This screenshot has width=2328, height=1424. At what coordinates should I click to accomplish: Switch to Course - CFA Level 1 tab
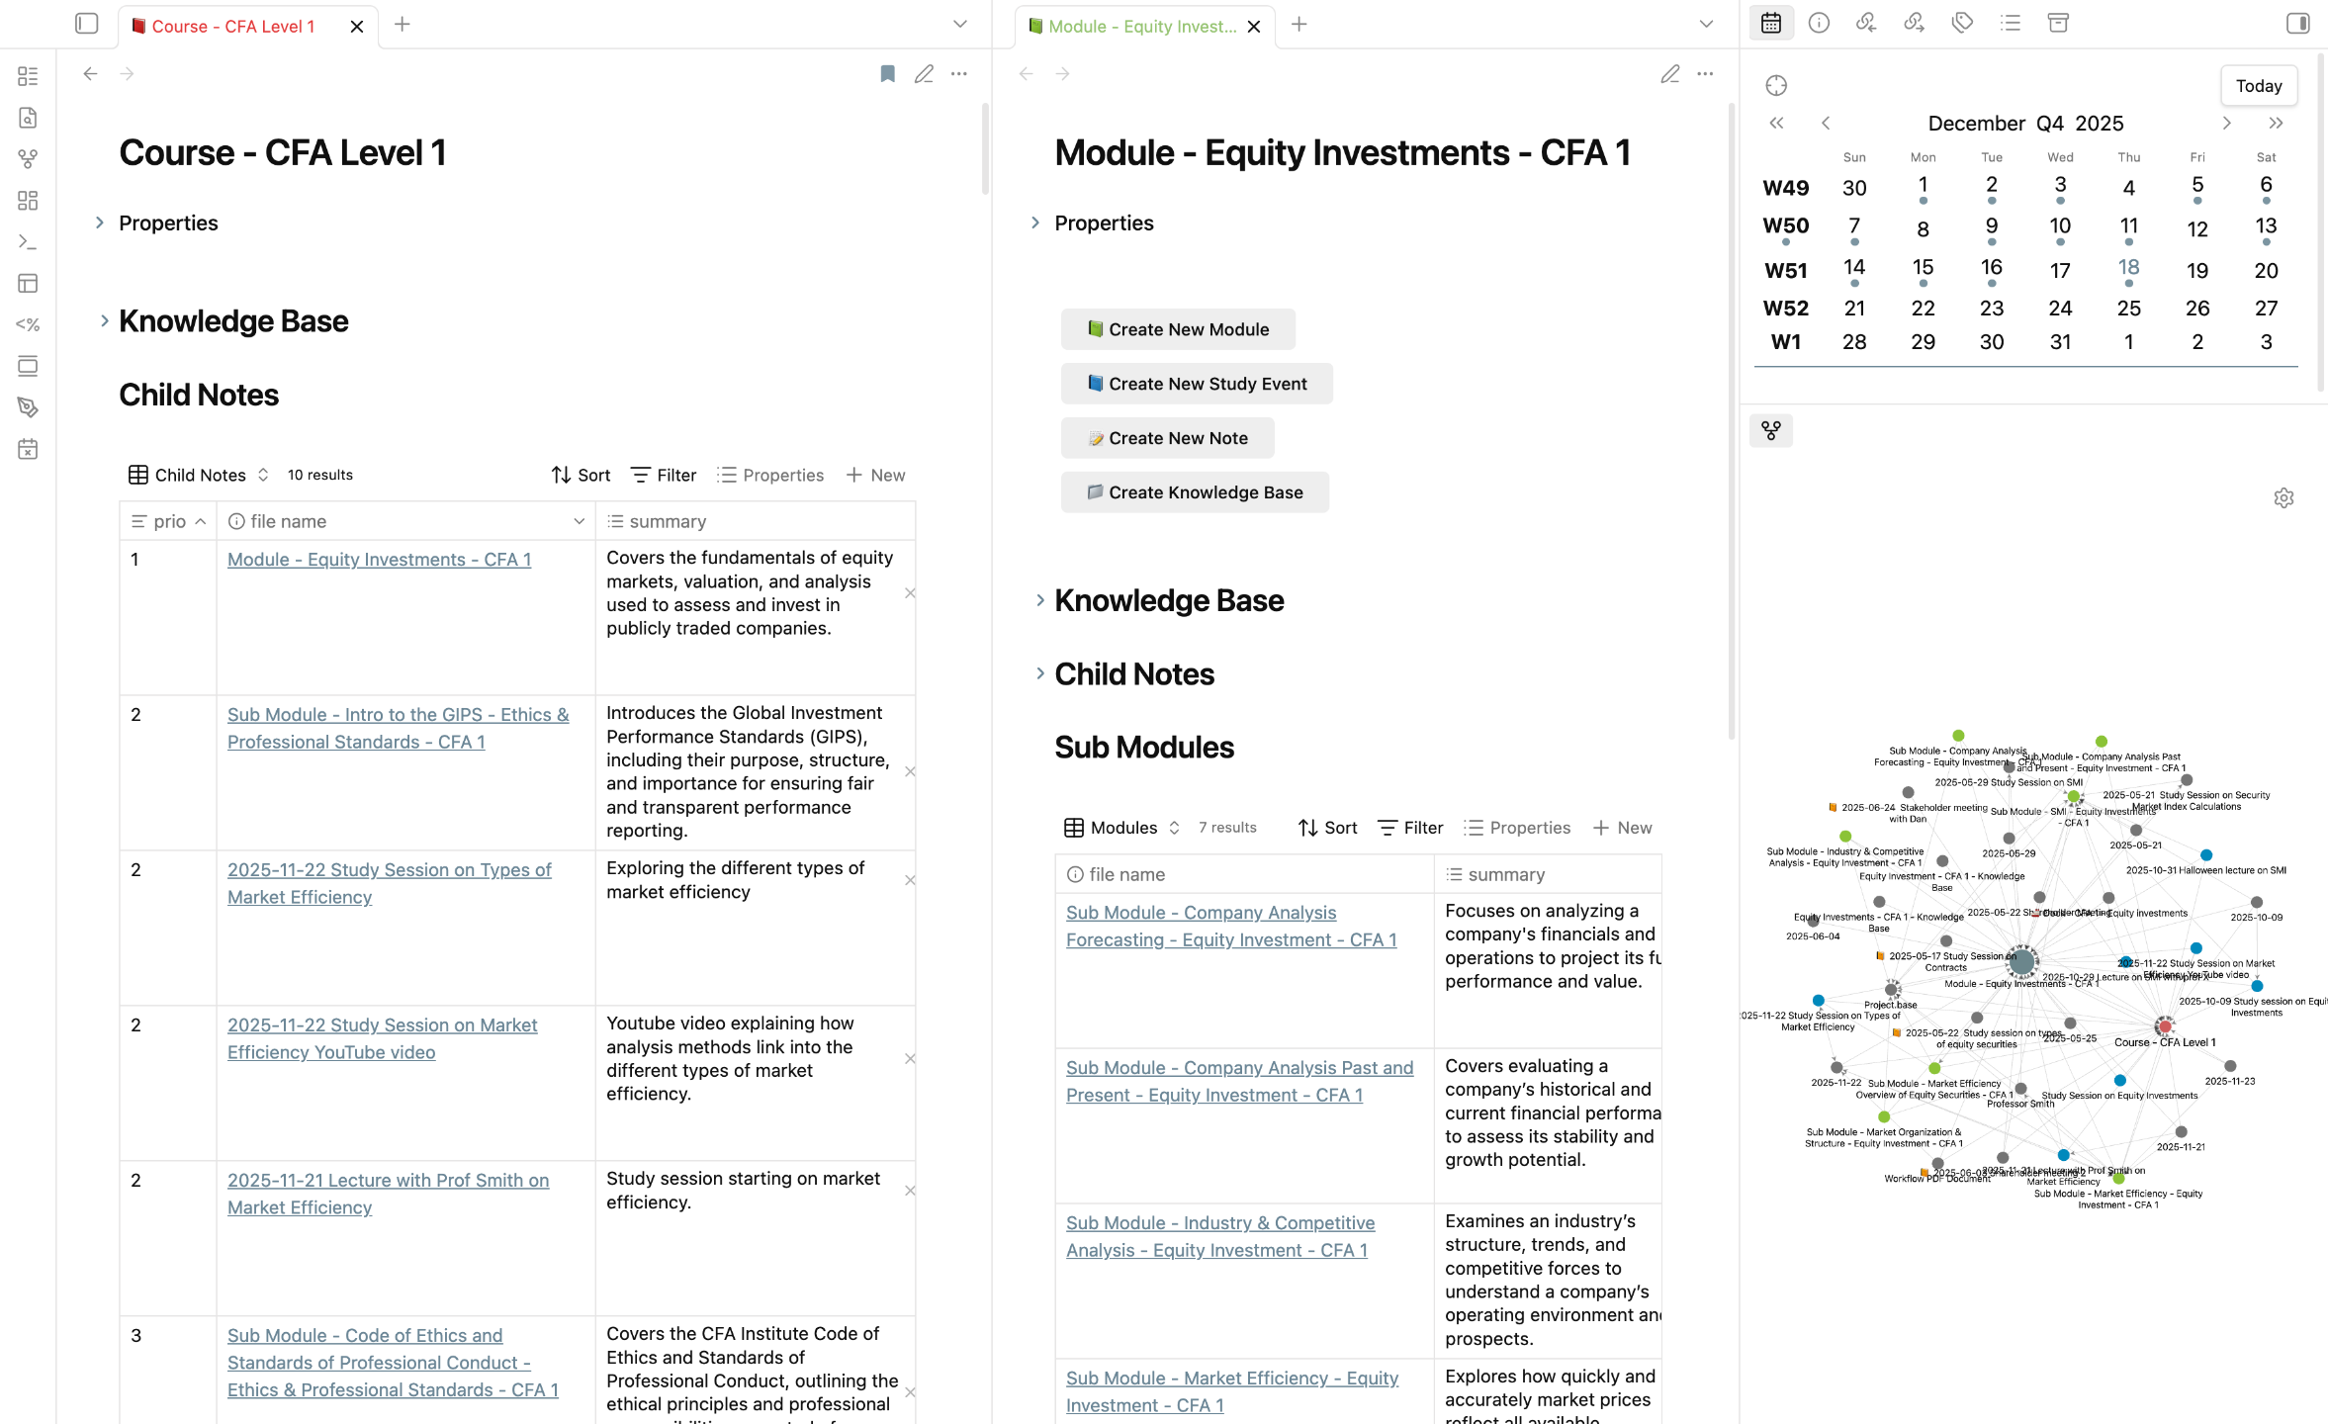pos(233,27)
